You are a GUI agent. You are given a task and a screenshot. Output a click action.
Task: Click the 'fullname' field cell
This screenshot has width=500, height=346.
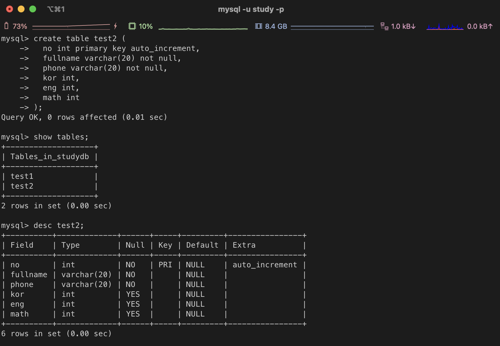(x=29, y=275)
